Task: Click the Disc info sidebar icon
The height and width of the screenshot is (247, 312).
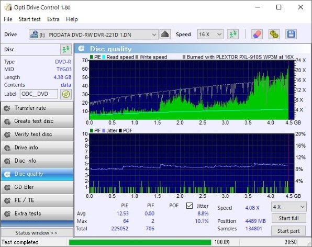Action: [x=7, y=161]
